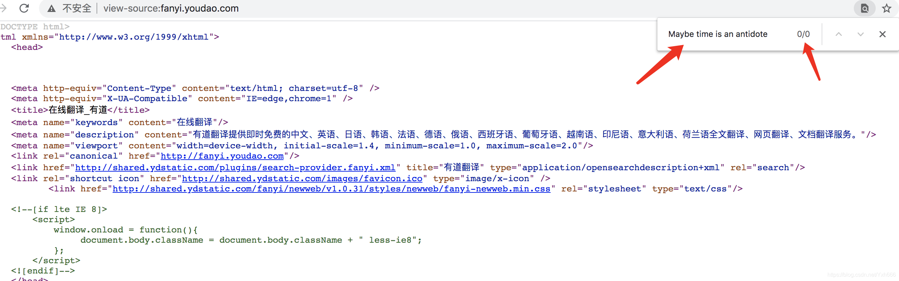Click the forward navigation arrow
899x281 pixels.
(x=3, y=8)
